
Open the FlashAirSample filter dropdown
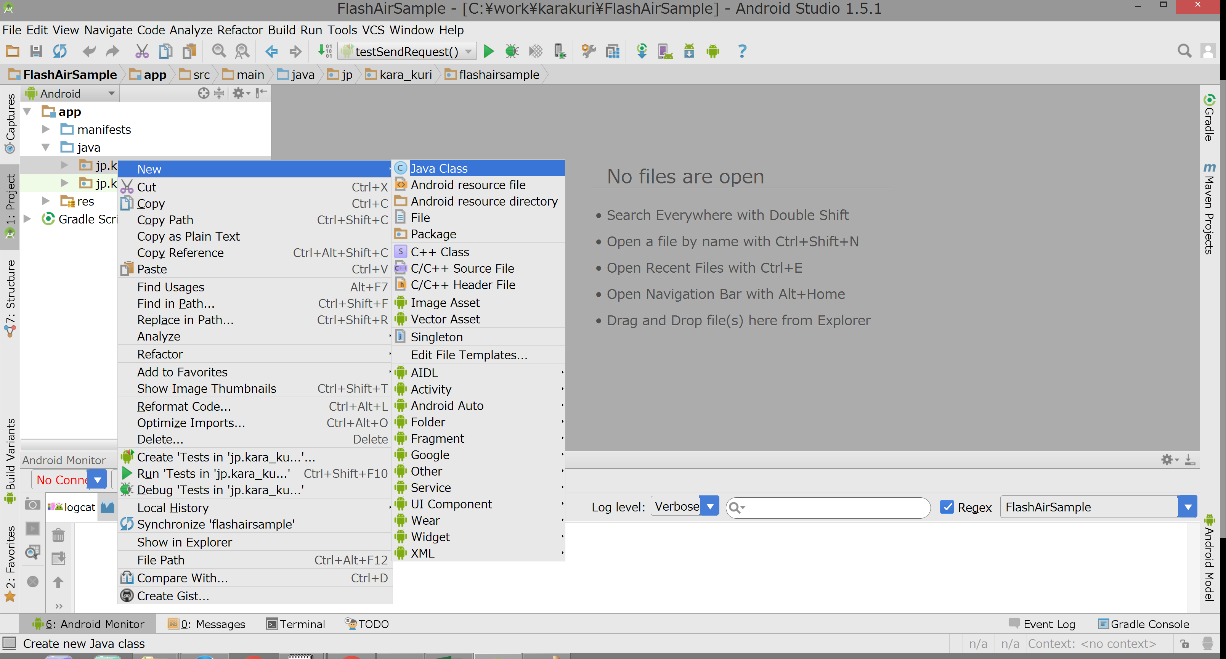tap(1098, 507)
